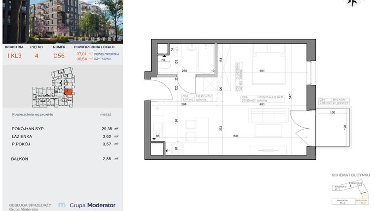Viewport: 375px width, 211px height.
Task: Click 'Powierzchnia wg projektu' heading
Action: 33,114
